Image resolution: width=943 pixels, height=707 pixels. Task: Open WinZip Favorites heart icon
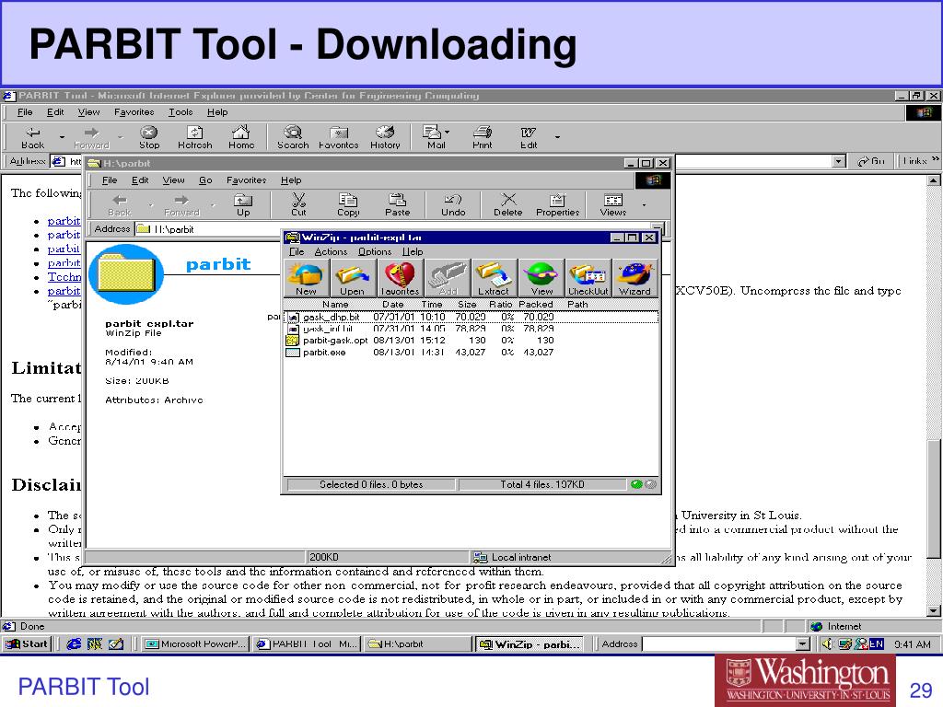click(400, 278)
